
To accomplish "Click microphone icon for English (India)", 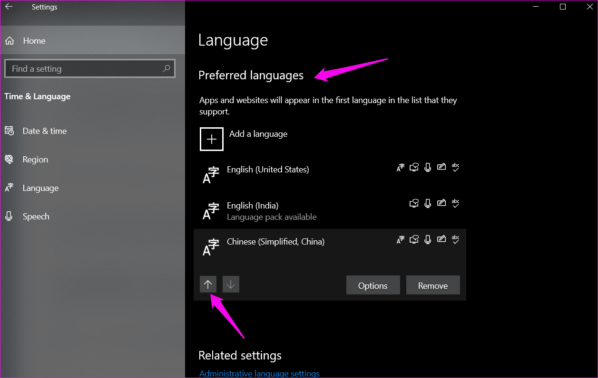I will pyautogui.click(x=428, y=203).
